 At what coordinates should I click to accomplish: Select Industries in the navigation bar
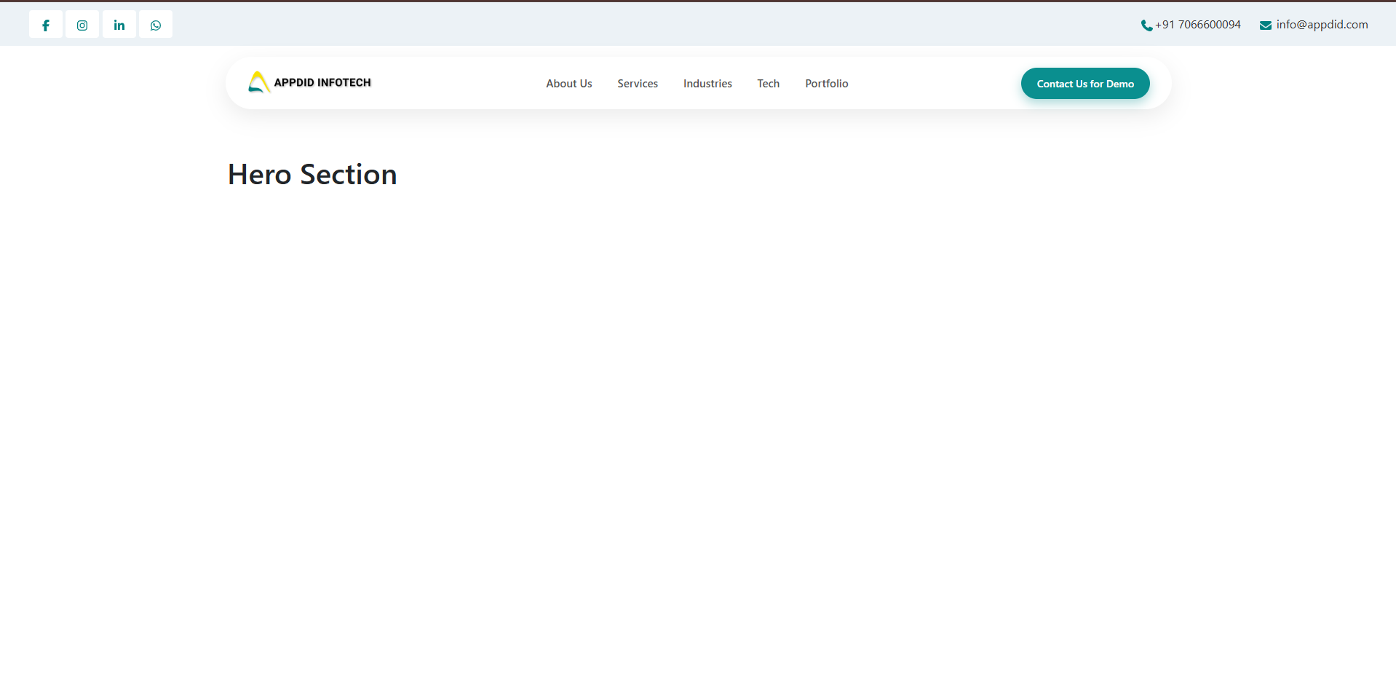click(707, 84)
